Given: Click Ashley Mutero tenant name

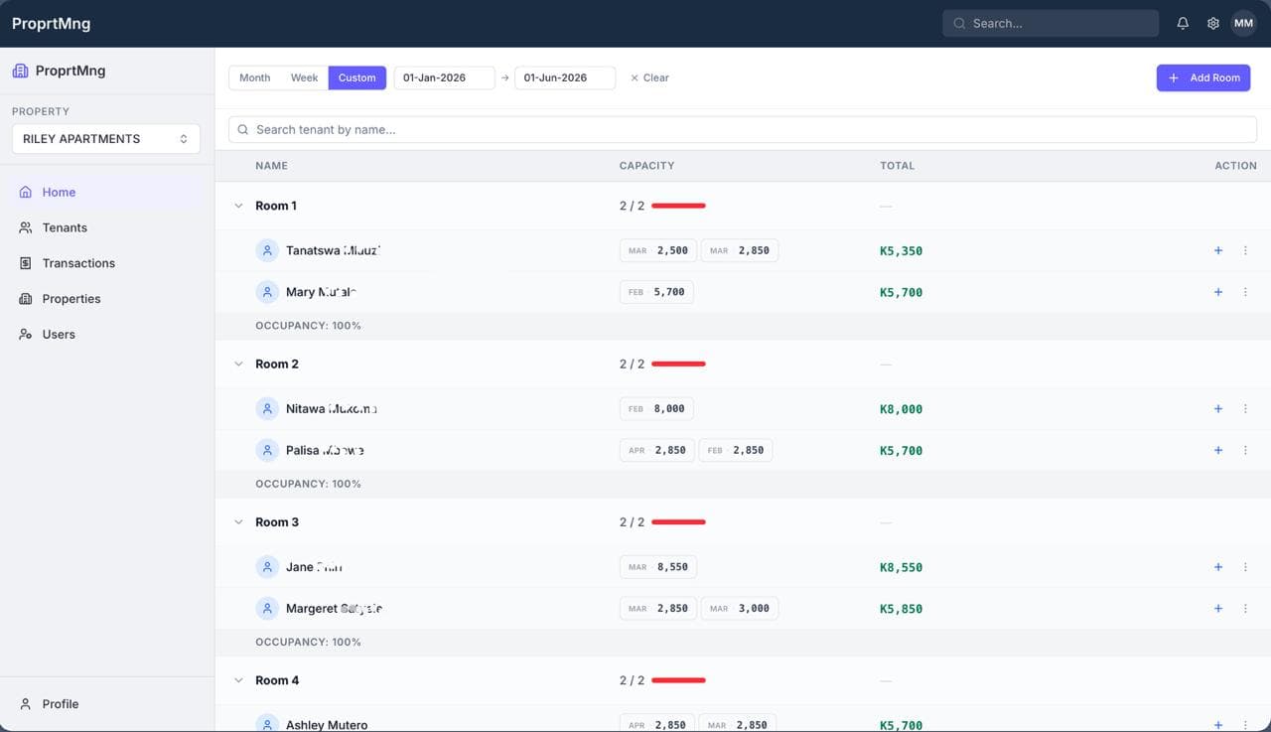Looking at the screenshot, I should pyautogui.click(x=327, y=725).
